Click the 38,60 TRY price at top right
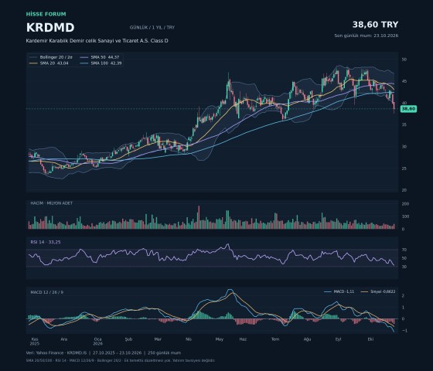 (x=375, y=25)
